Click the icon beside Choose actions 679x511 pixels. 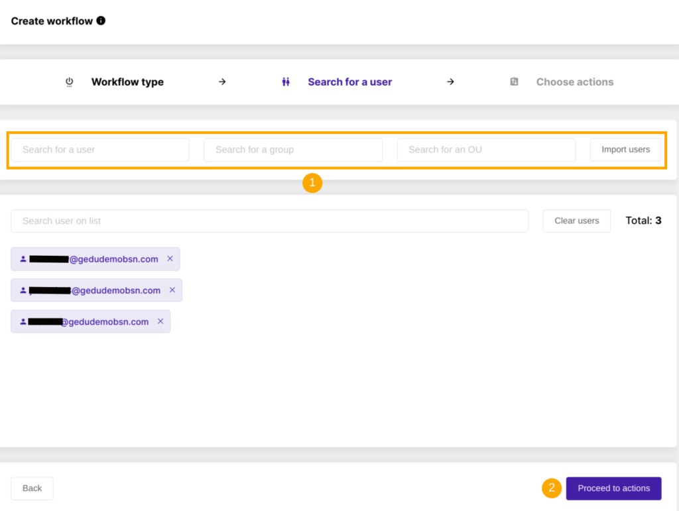click(514, 82)
